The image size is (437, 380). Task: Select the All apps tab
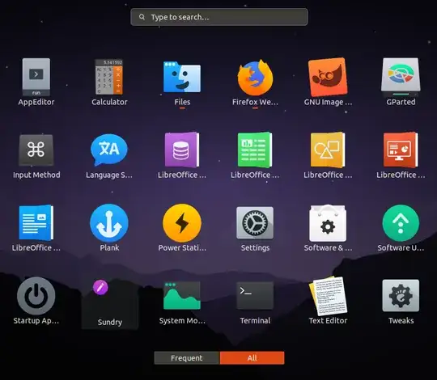pos(252,358)
